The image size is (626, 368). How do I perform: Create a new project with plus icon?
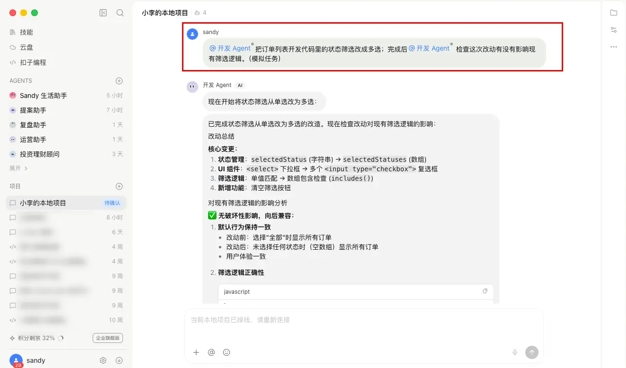click(x=119, y=186)
